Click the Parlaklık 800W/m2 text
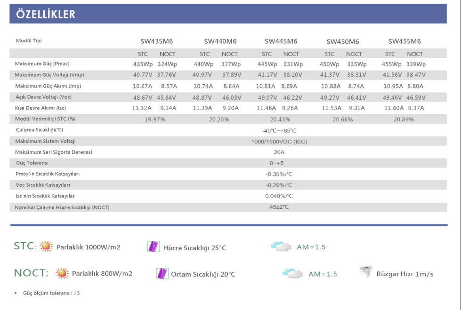The width and height of the screenshot is (461, 310). point(102,274)
